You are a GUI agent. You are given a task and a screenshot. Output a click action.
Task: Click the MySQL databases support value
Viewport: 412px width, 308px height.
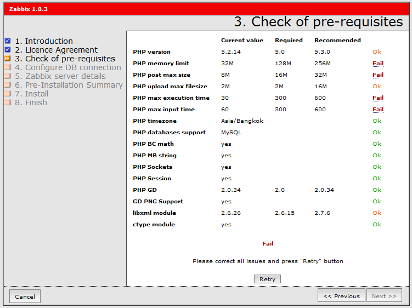pyautogui.click(x=231, y=132)
